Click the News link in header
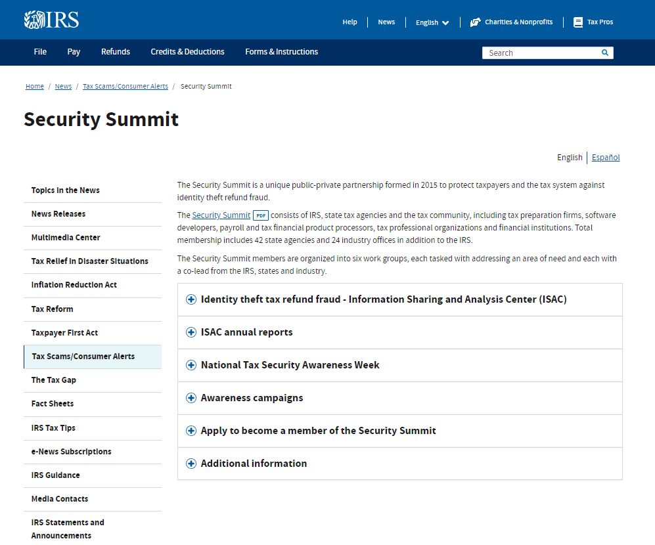The image size is (655, 545). [x=386, y=22]
